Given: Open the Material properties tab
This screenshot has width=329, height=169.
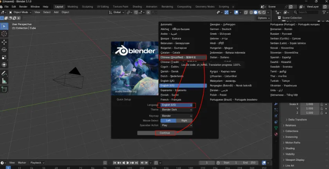Looking at the screenshot, I should click(276, 134).
